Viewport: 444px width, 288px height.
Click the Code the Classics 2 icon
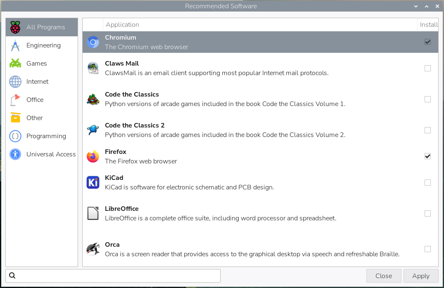[93, 130]
